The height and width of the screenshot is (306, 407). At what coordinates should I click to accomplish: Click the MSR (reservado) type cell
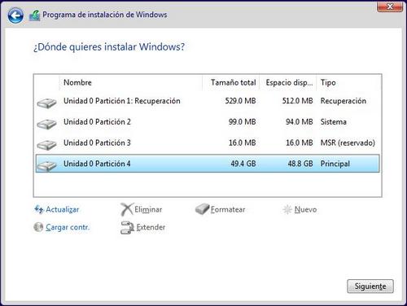pyautogui.click(x=348, y=142)
